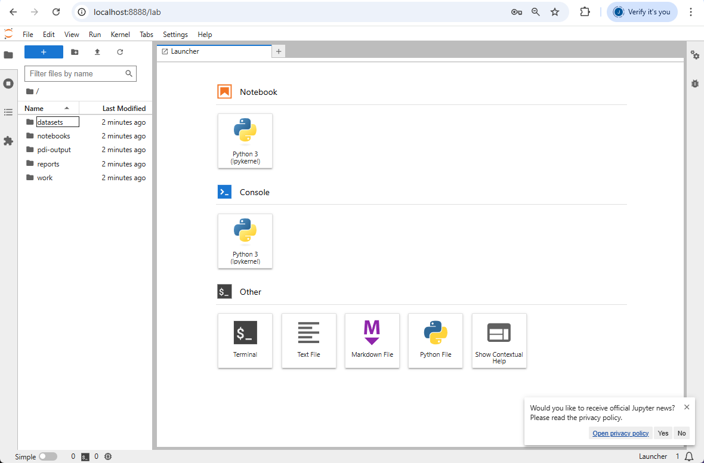Create a new Markdown File

[372, 341]
